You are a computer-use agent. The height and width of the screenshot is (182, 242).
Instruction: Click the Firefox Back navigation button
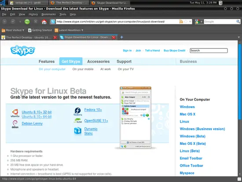pos(4,22)
